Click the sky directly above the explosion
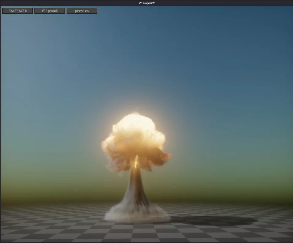The height and width of the screenshot is (243, 293). [135, 77]
